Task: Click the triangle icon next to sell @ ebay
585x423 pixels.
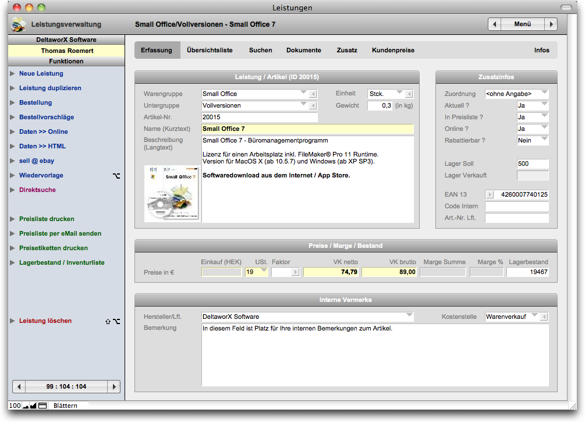Action: [13, 161]
